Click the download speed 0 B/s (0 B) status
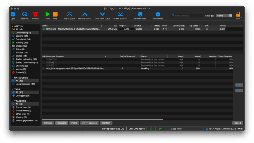Screen dimensions: 254x143 coord(174,129)
